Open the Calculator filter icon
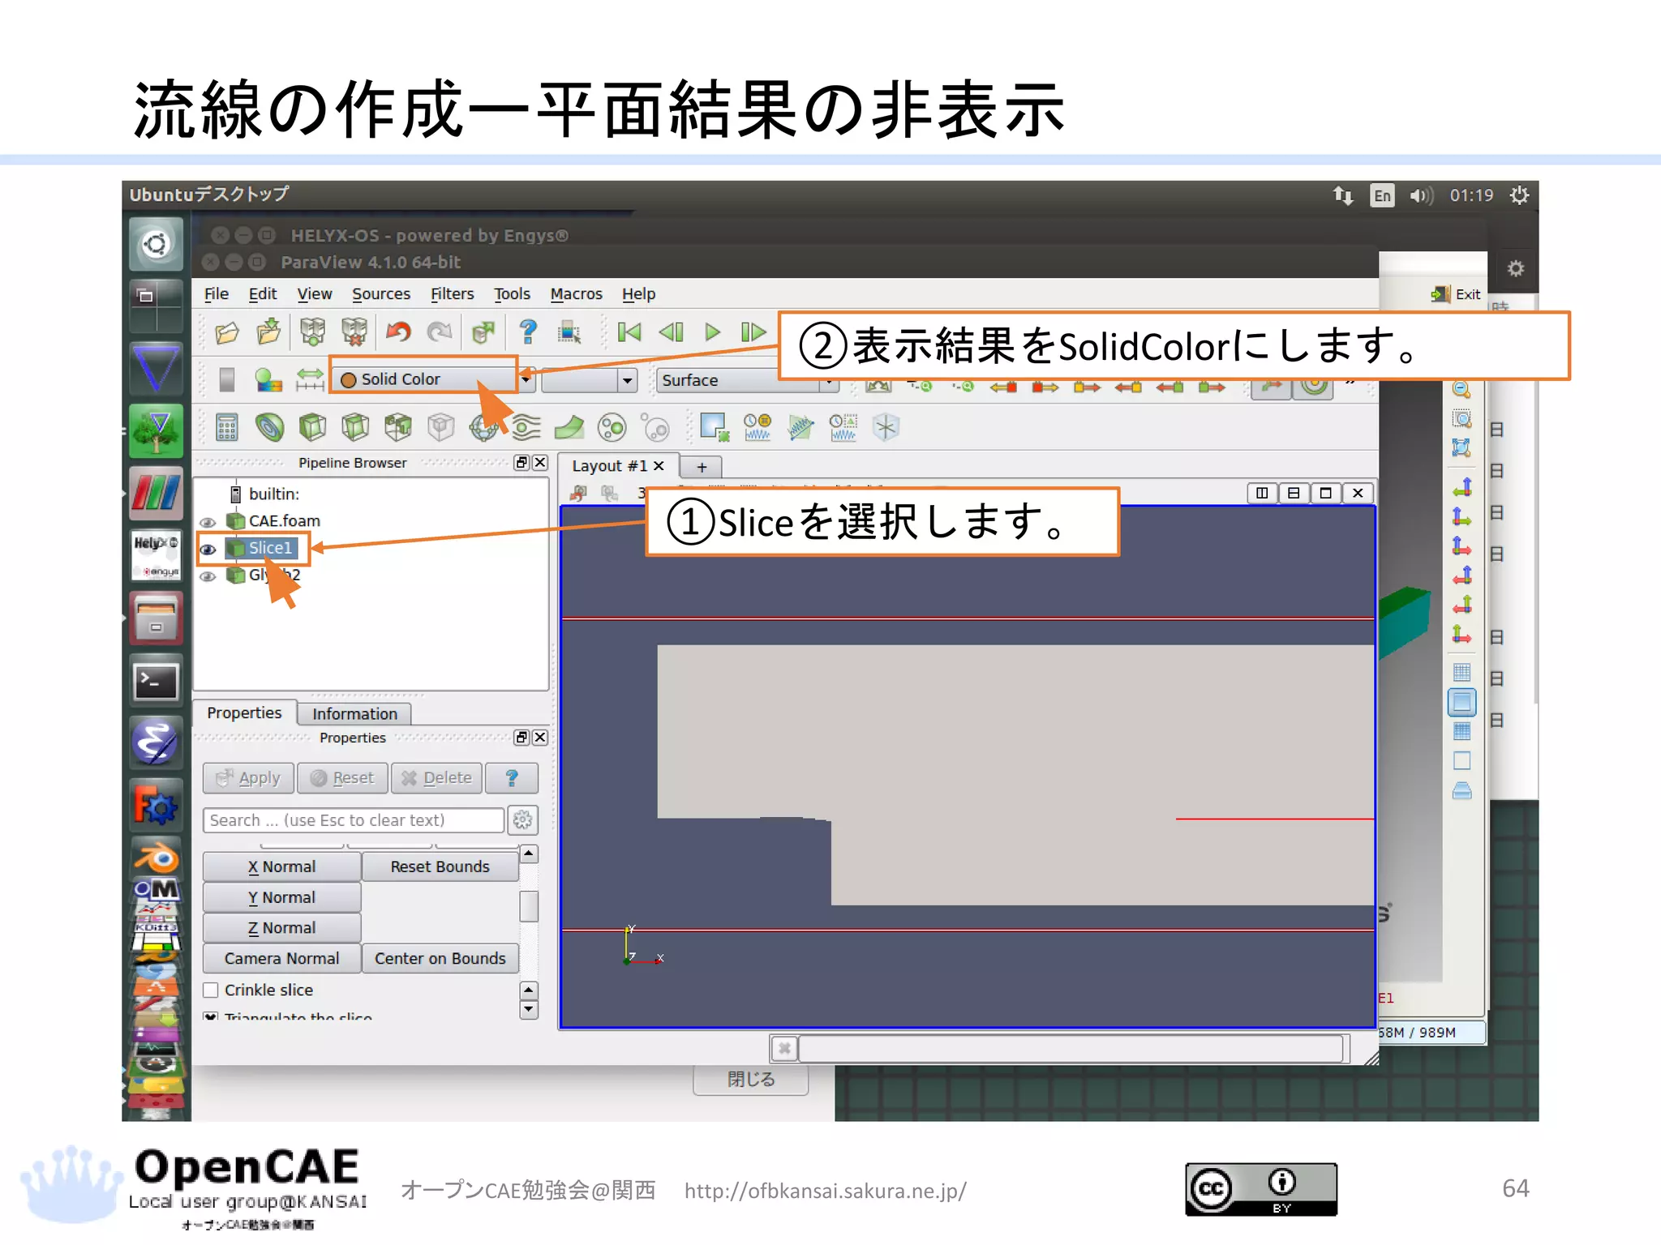 [x=227, y=427]
